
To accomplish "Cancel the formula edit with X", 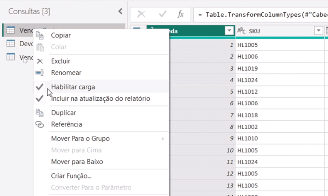I will [141, 14].
